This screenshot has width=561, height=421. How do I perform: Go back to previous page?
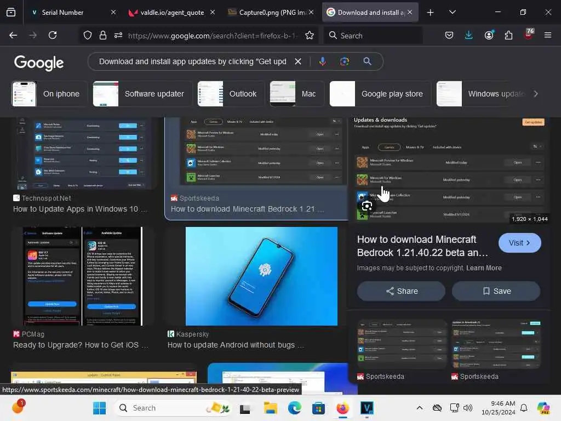coord(13,35)
